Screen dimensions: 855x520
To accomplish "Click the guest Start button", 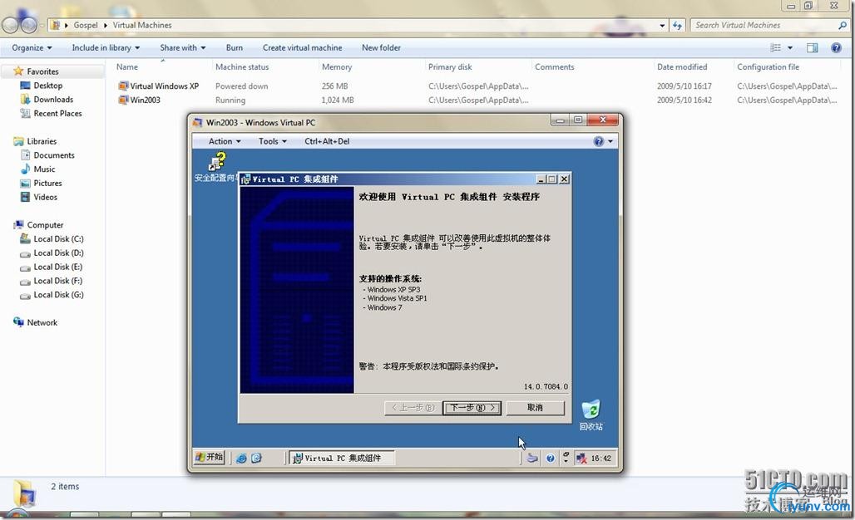I will [210, 457].
